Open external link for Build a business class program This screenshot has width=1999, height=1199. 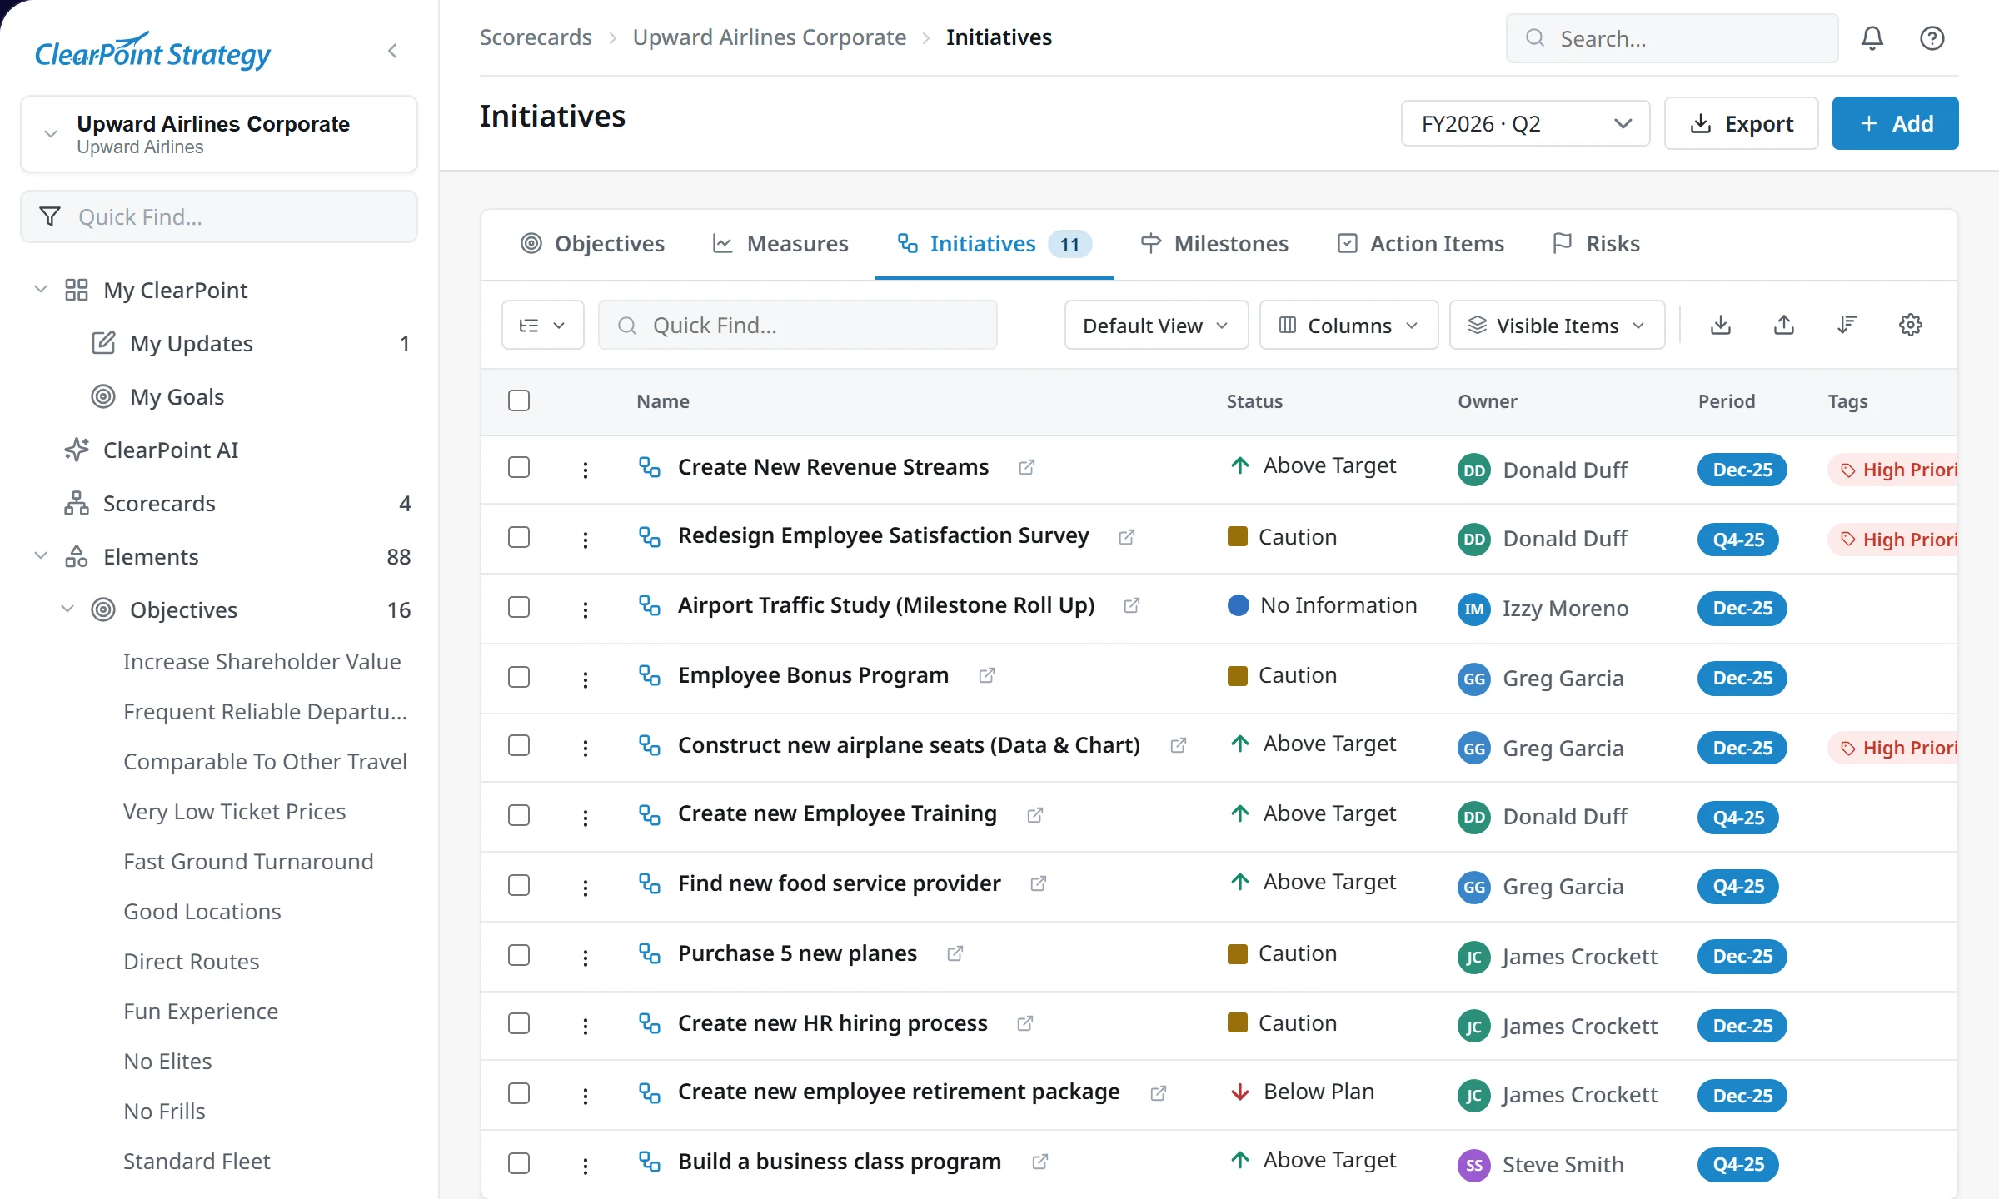click(1039, 1162)
